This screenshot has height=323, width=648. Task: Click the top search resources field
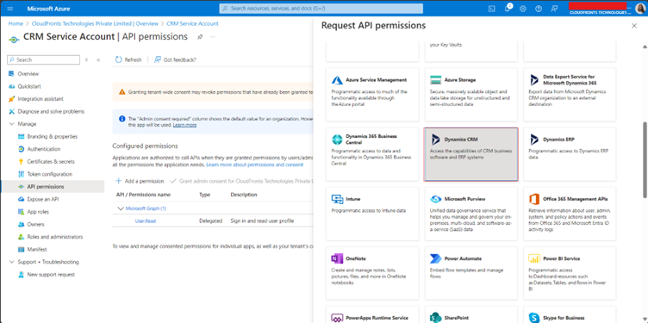[321, 9]
